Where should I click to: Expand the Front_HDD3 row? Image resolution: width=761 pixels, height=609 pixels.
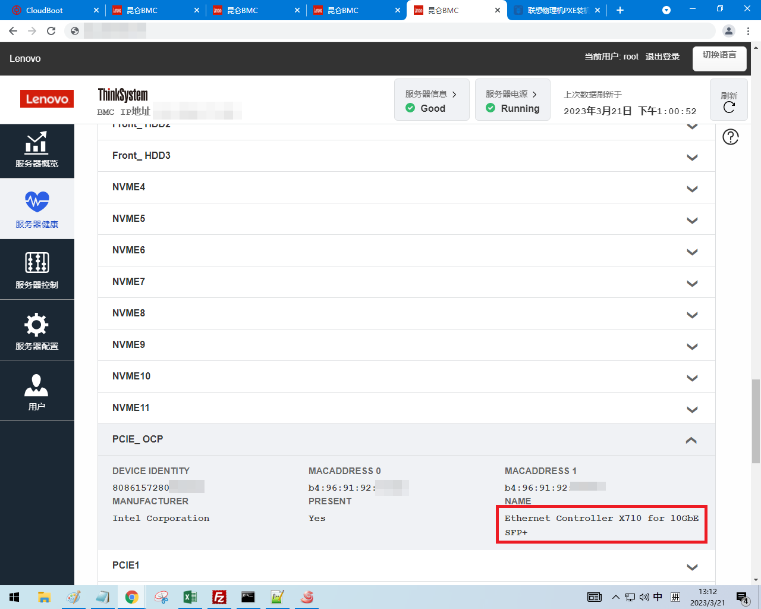click(691, 157)
